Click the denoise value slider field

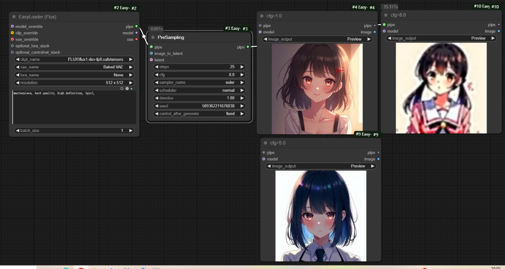click(199, 98)
